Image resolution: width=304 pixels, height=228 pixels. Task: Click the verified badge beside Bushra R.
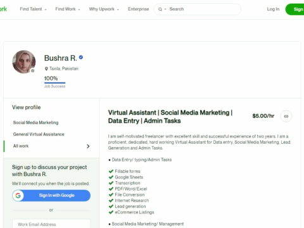(x=81, y=57)
